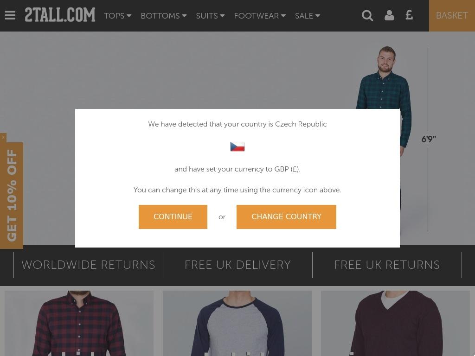Close the 10% off side banner
475x356 pixels.
pyautogui.click(x=3, y=137)
